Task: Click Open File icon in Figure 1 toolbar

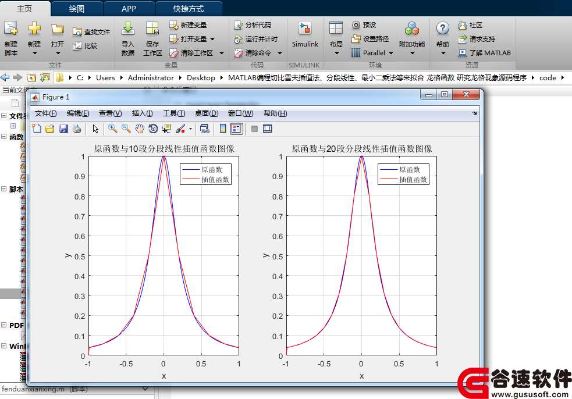Action: click(50, 129)
